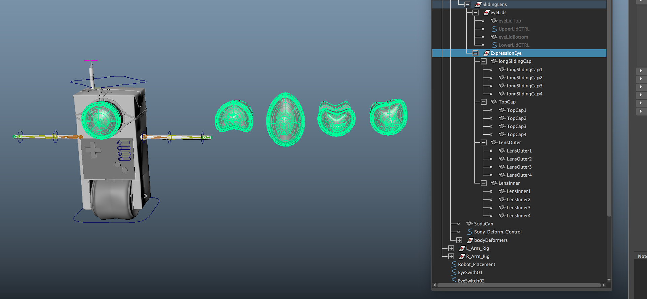Image resolution: width=647 pixels, height=299 pixels.
Task: Click the Robot_Placement curve icon
Action: coord(454,265)
